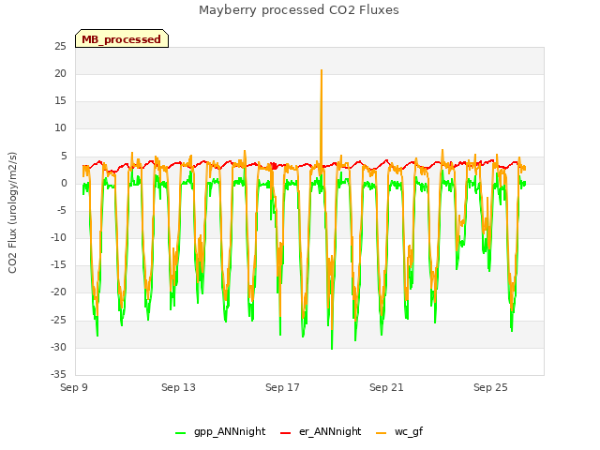Click the 25 y-axis tick label
Screen dimensions: 600x450
(60, 47)
